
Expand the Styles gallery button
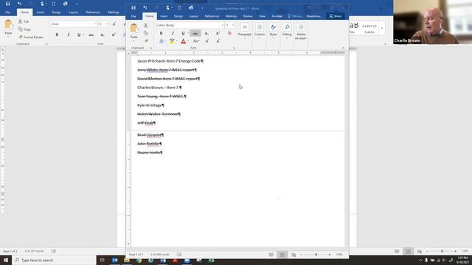[273, 31]
